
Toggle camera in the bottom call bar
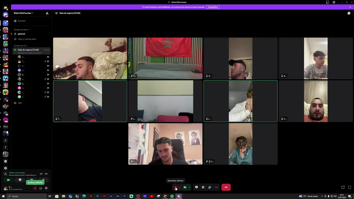(x=185, y=187)
